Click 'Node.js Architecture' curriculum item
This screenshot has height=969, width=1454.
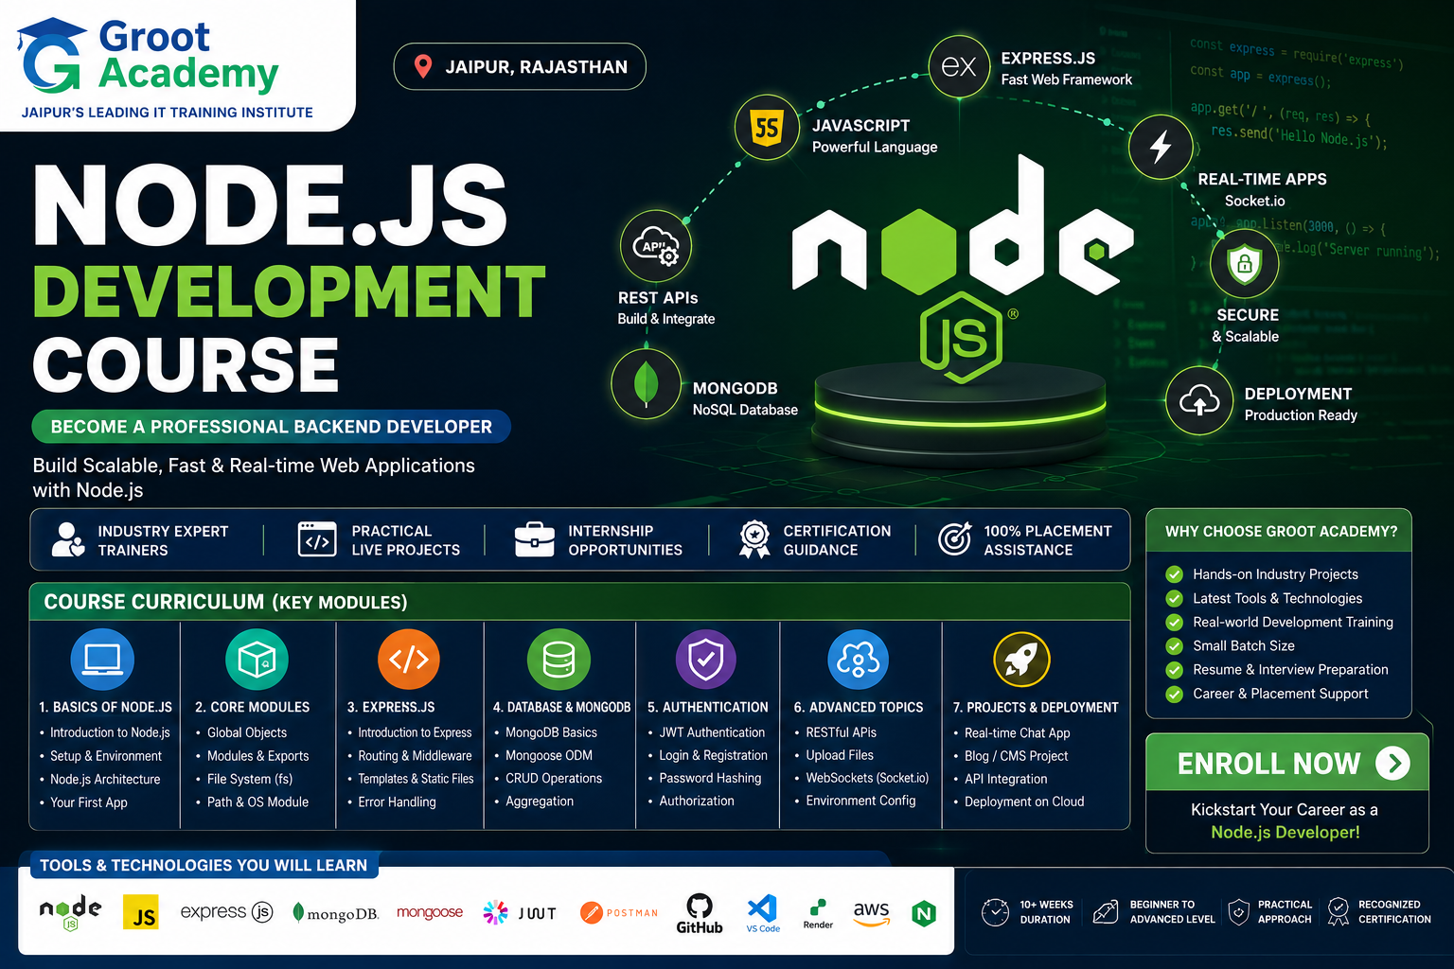[105, 779]
